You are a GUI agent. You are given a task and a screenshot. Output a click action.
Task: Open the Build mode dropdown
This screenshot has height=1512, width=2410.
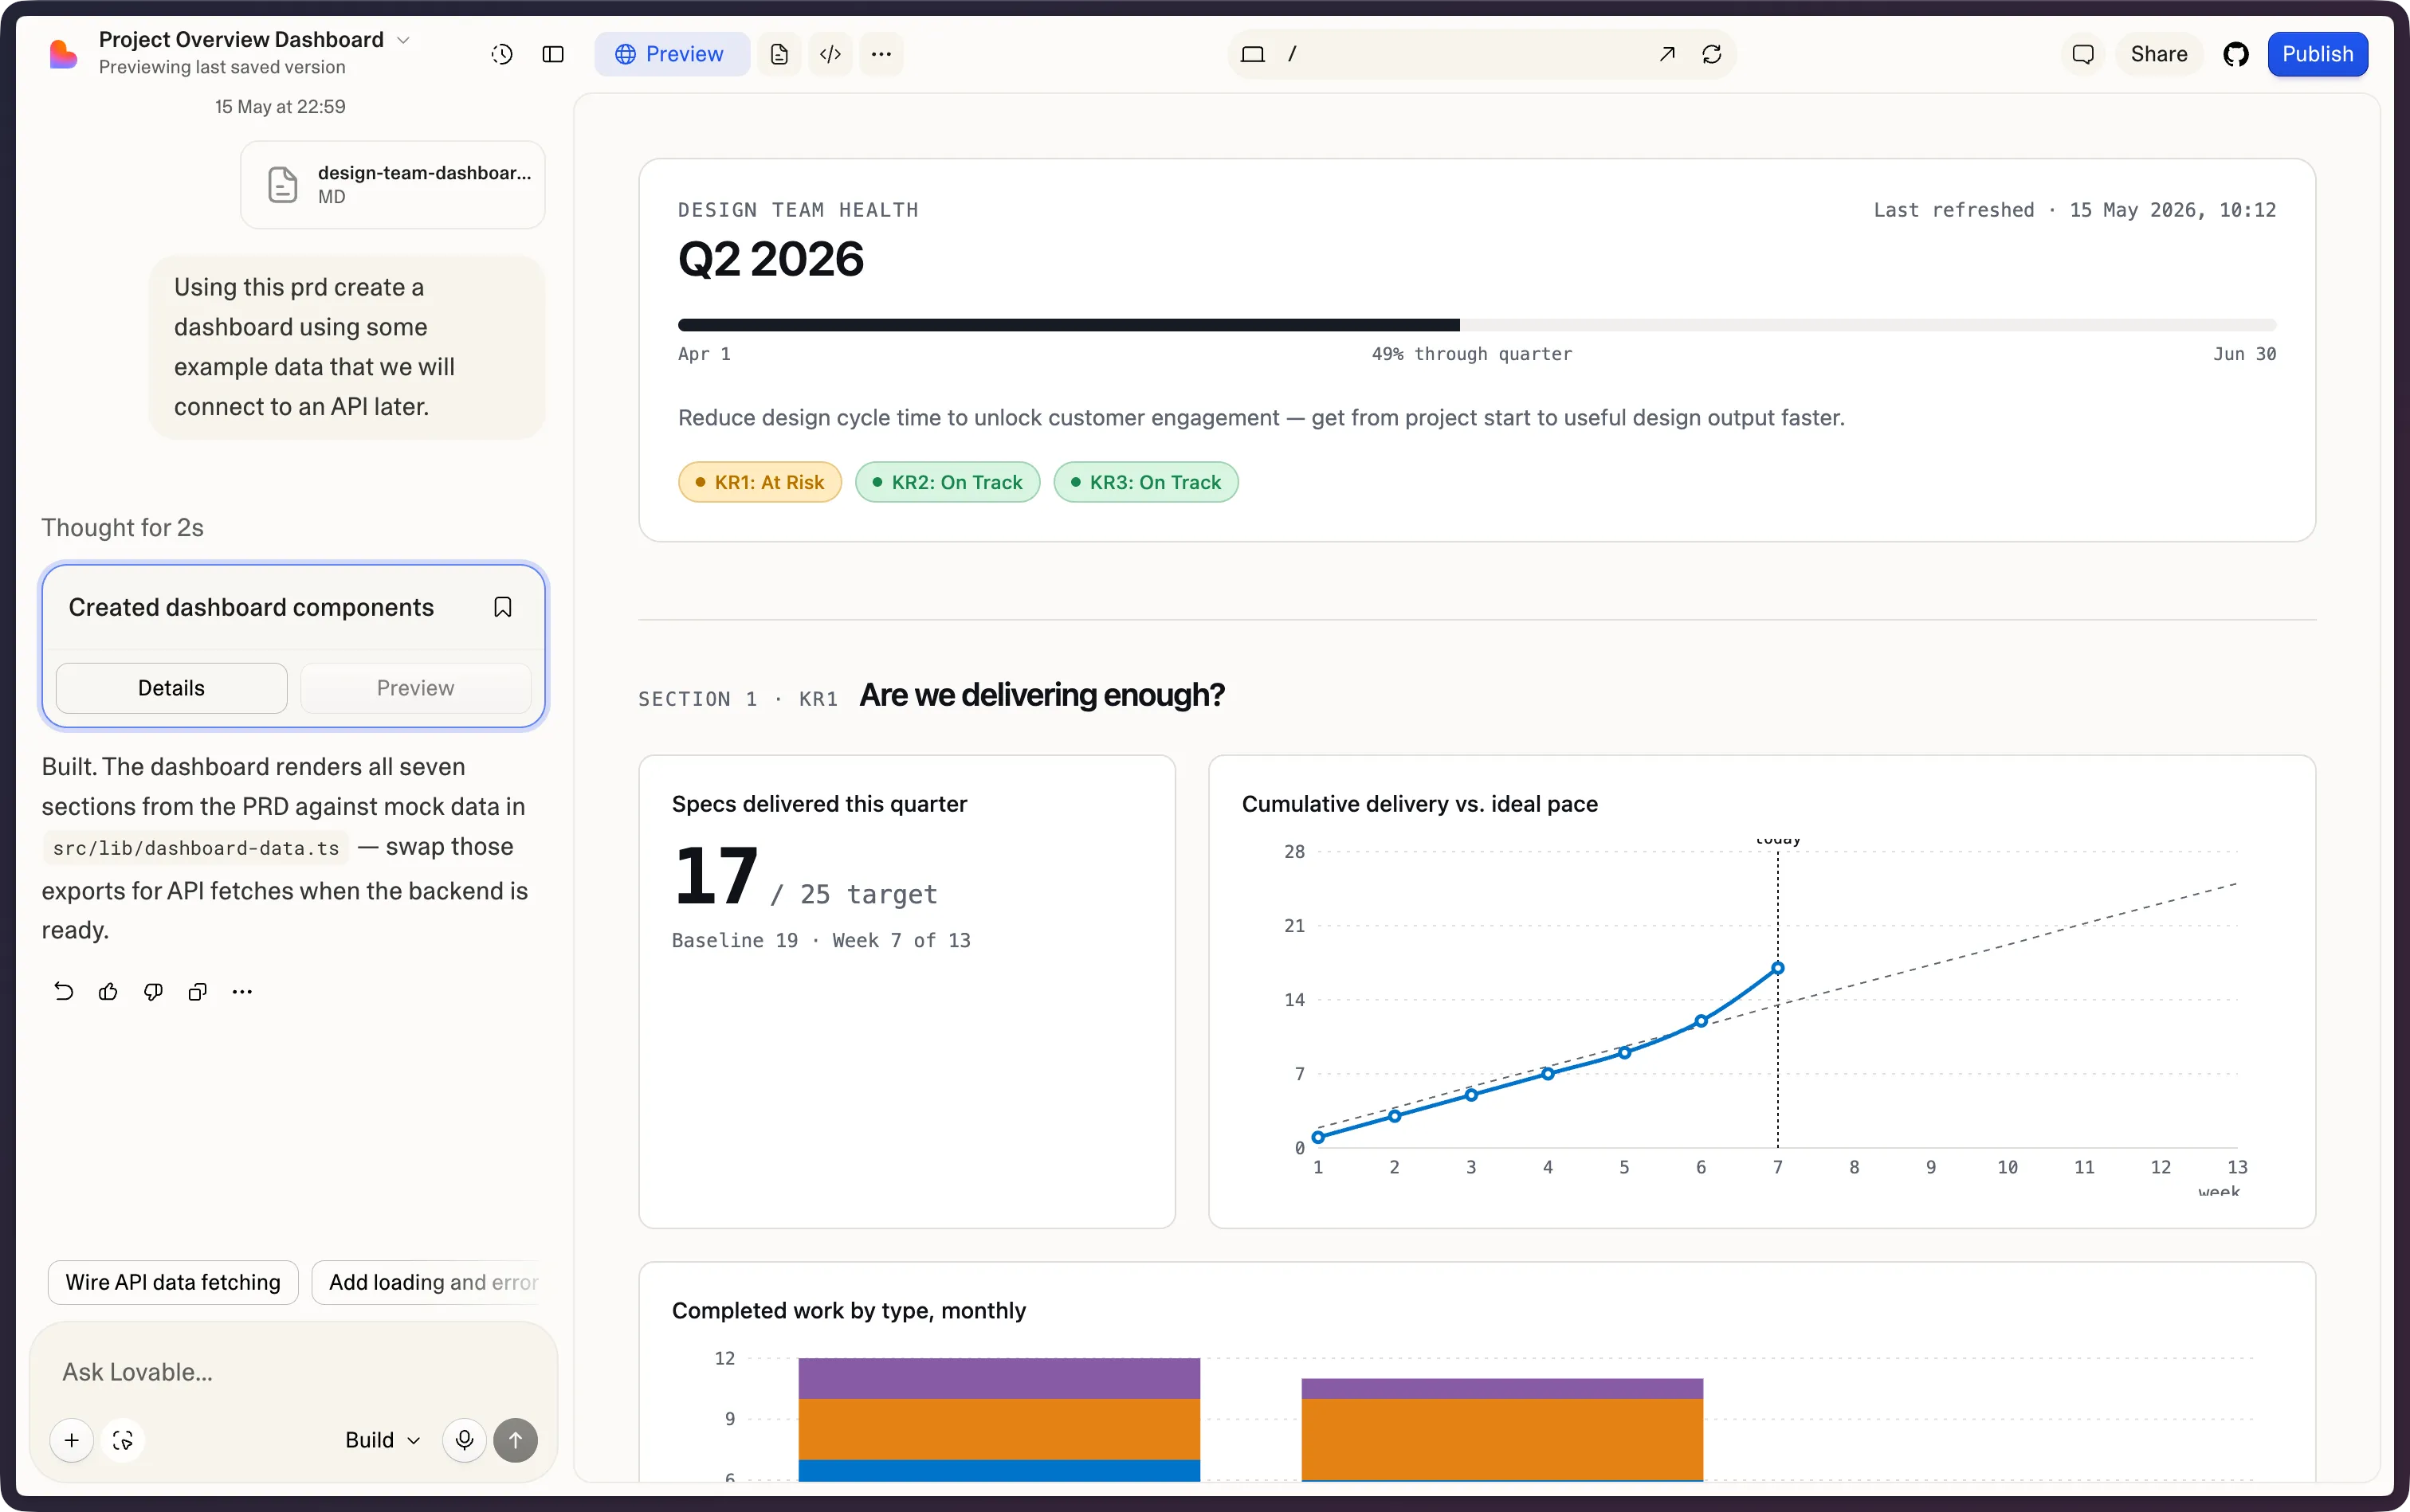pyautogui.click(x=383, y=1440)
